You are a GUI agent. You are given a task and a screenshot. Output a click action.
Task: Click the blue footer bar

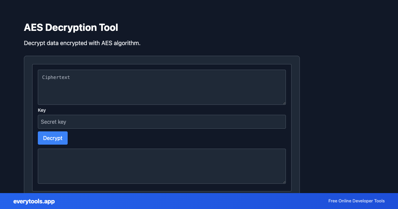(x=199, y=201)
